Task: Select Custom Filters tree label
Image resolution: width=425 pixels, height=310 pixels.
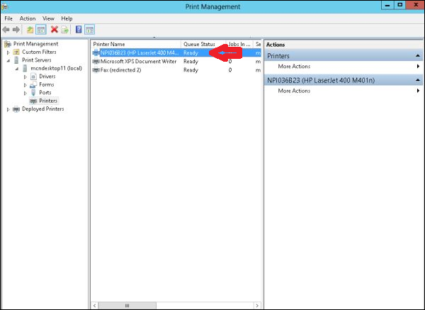Action: pos(39,52)
